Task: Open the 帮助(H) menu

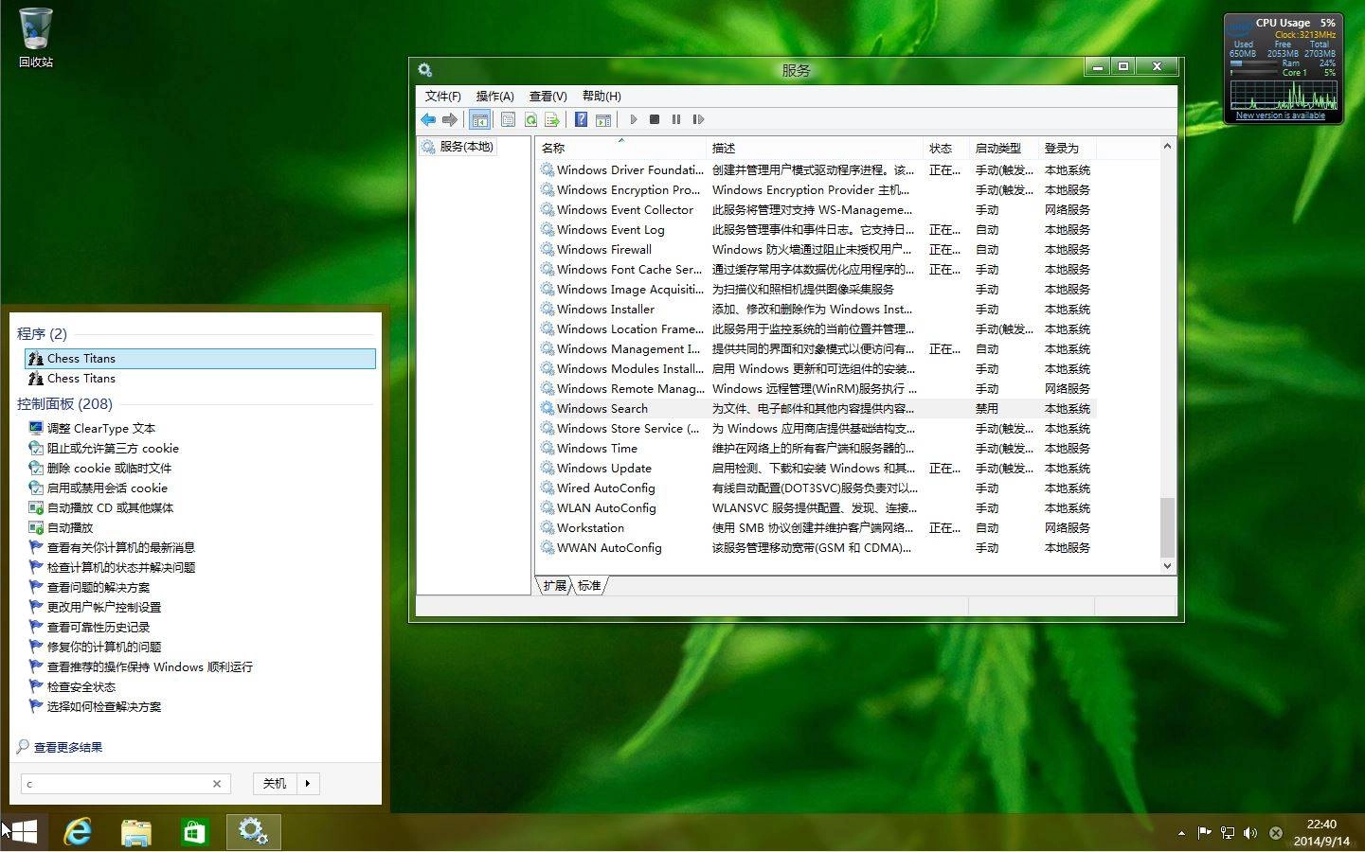Action: (602, 96)
